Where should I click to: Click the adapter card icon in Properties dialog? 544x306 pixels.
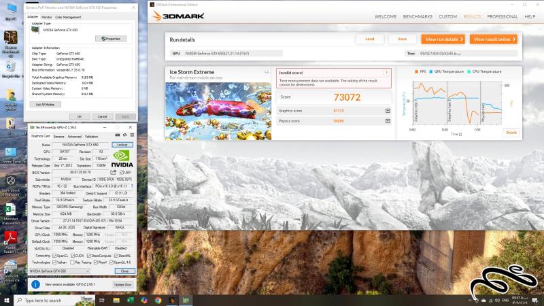(35, 30)
